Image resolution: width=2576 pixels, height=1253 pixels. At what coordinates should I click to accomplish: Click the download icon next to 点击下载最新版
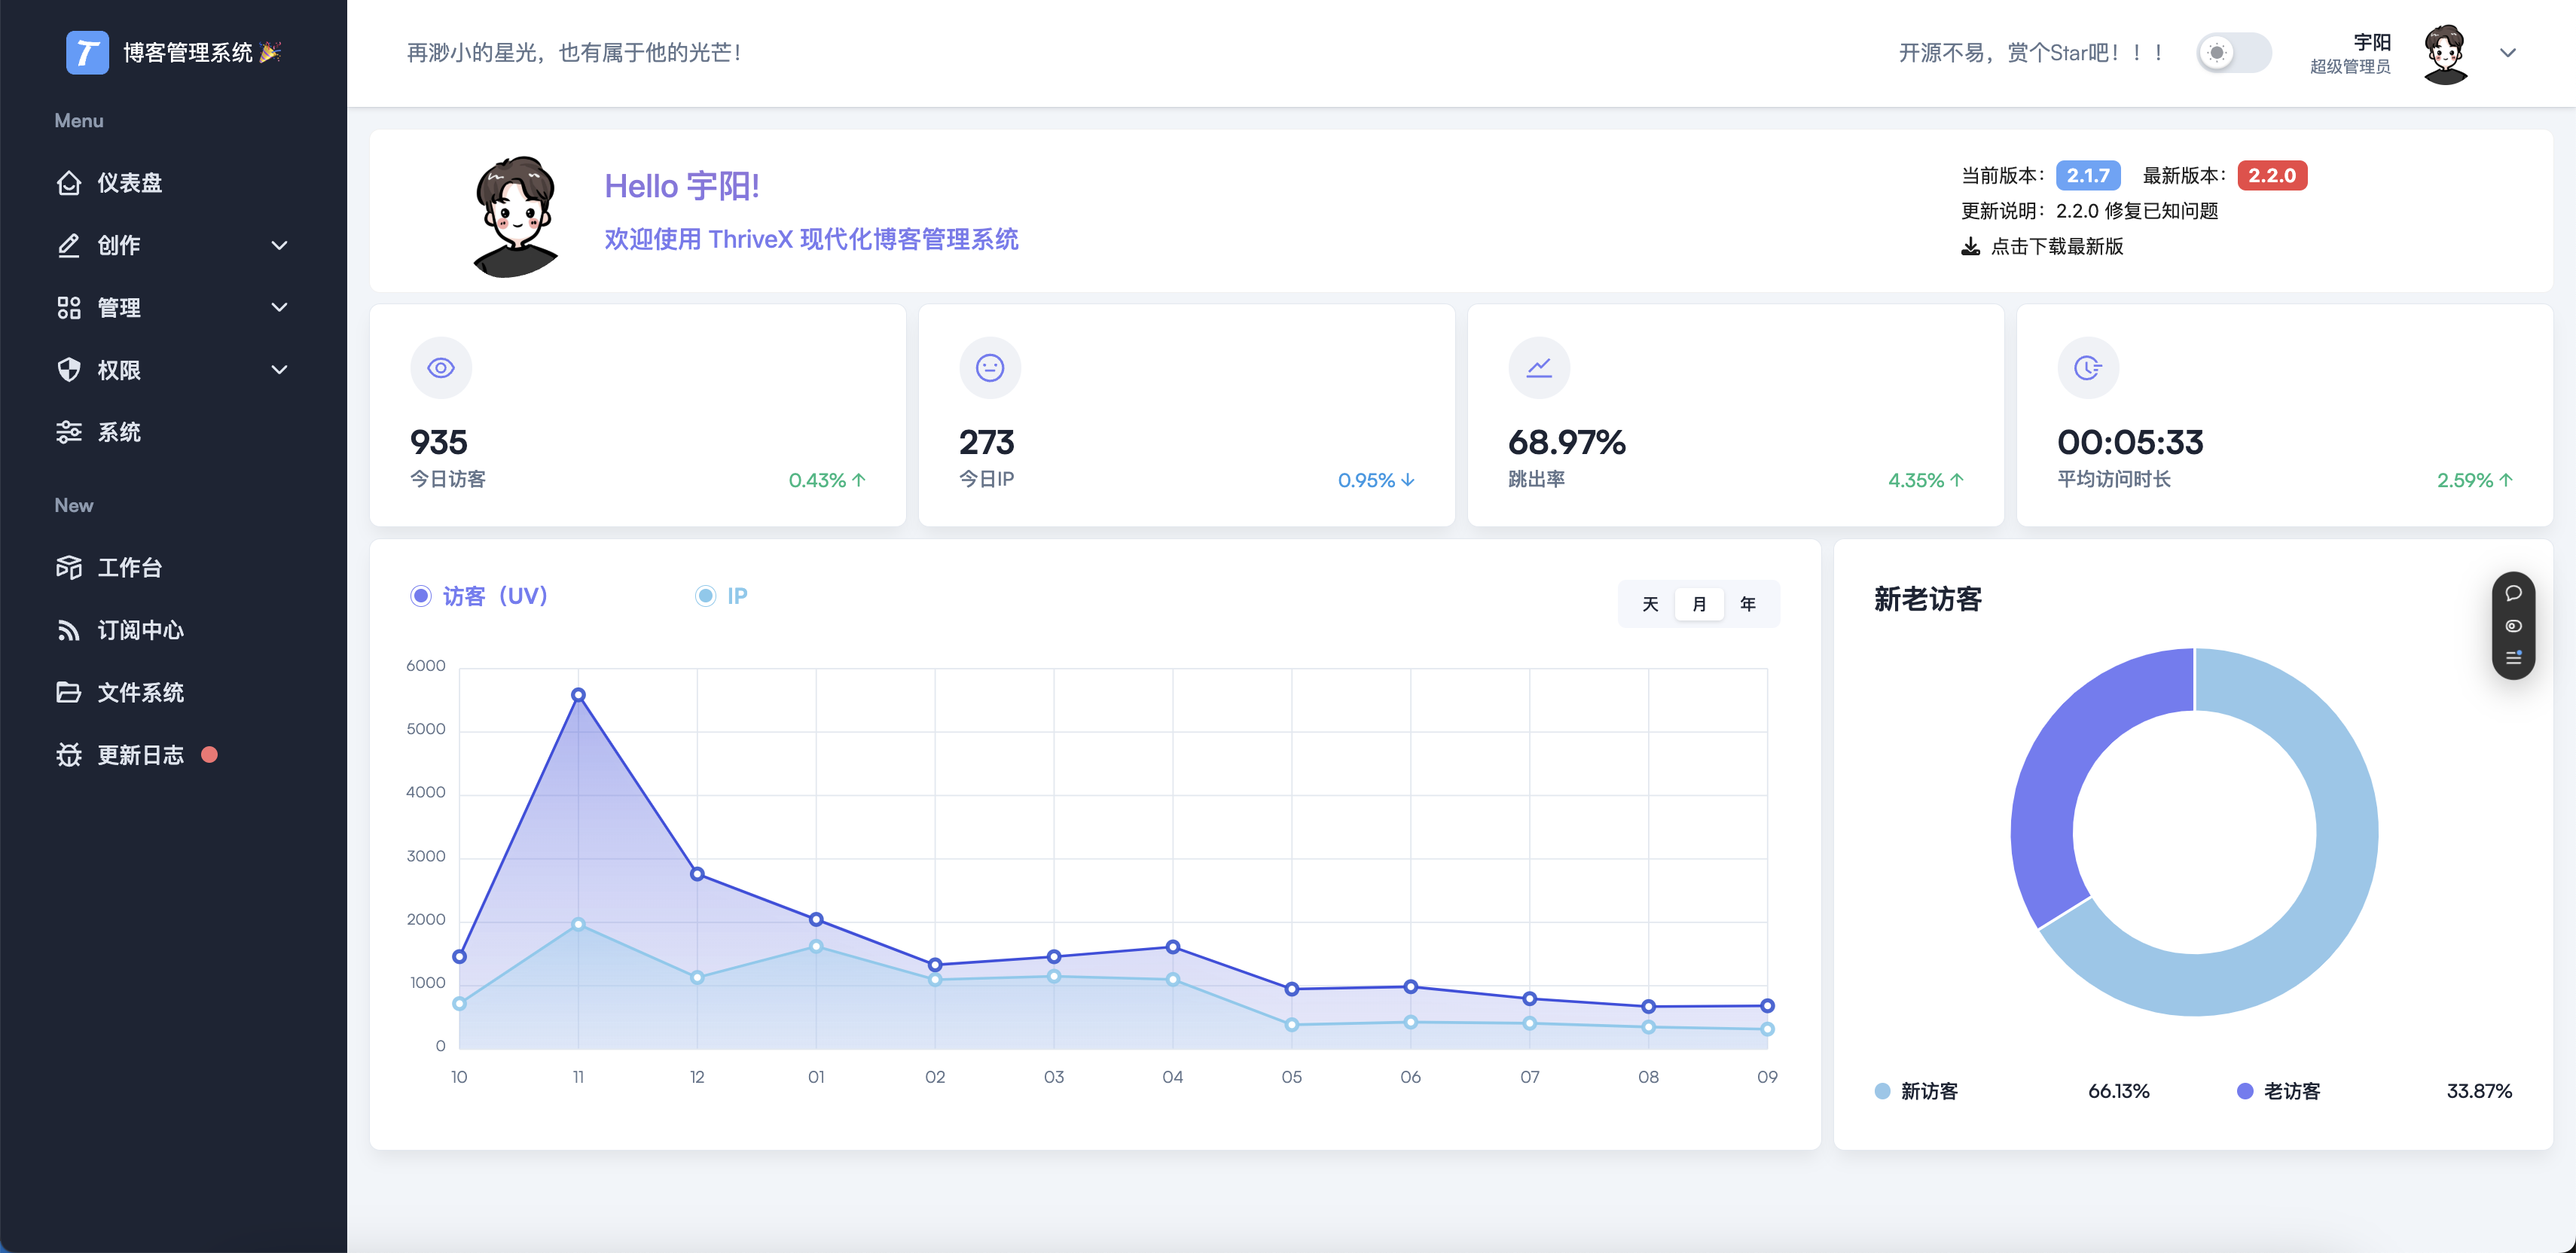click(x=1970, y=246)
